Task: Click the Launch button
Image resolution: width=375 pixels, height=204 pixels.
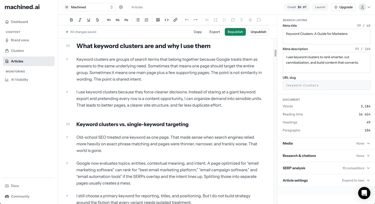Action: pos(320,7)
